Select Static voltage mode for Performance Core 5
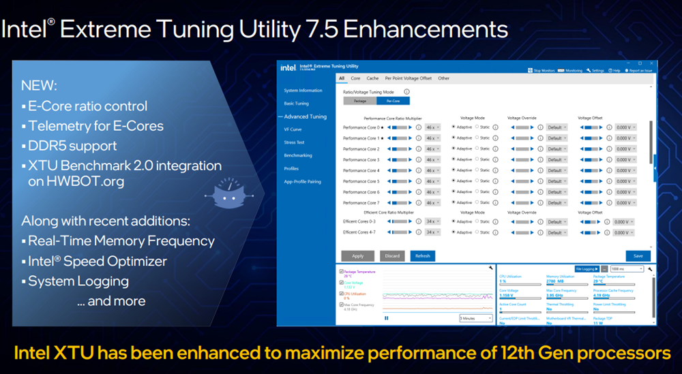 (x=477, y=181)
